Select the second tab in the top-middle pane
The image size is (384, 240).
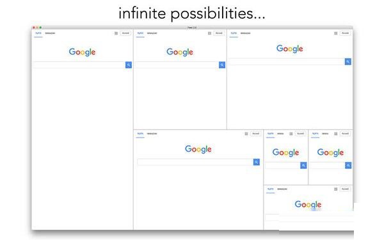coord(152,33)
